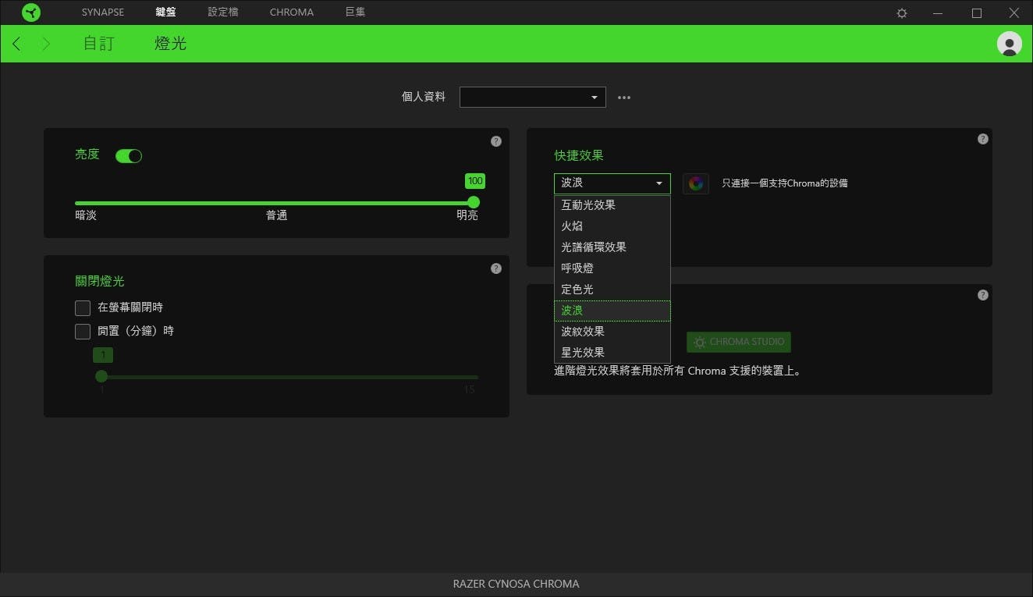Click the idle minutes slider handle
The height and width of the screenshot is (597, 1033).
pos(101,376)
